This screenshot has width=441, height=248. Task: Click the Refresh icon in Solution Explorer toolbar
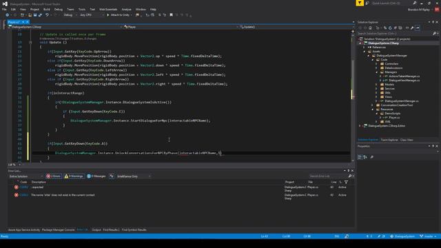click(x=390, y=28)
